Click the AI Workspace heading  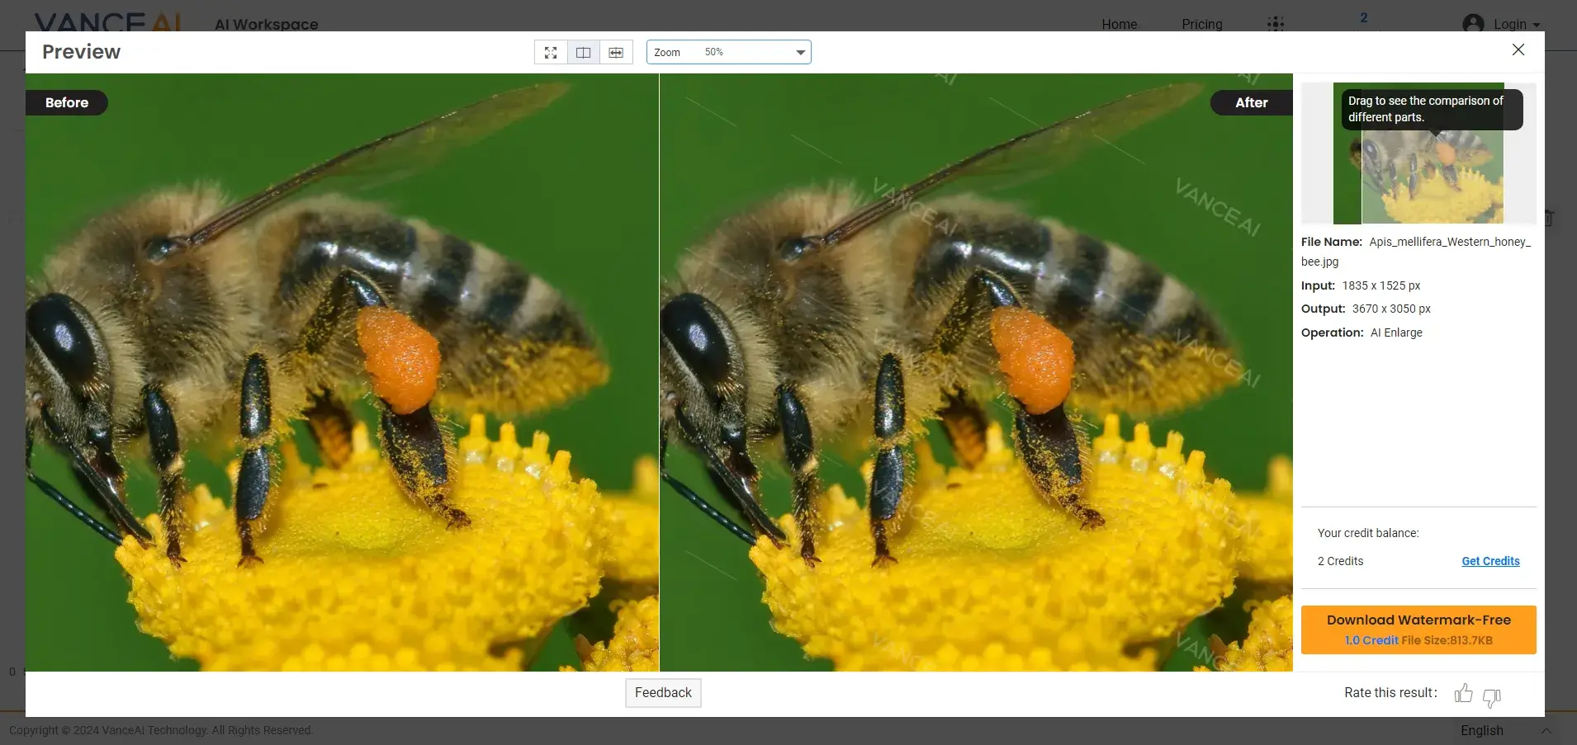click(266, 24)
